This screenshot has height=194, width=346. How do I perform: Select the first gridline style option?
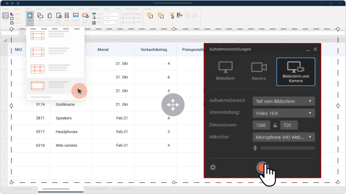[x=55, y=35]
